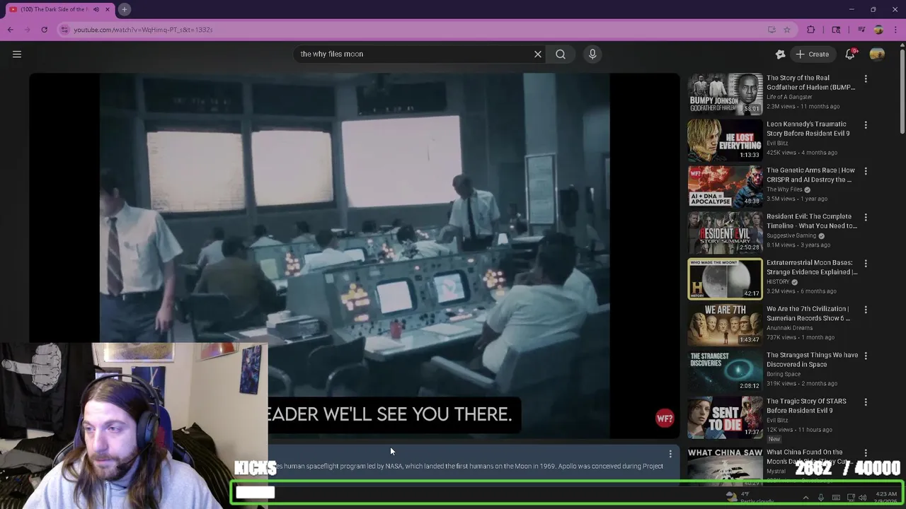Open the weather widget Partly cloudy

750,498
